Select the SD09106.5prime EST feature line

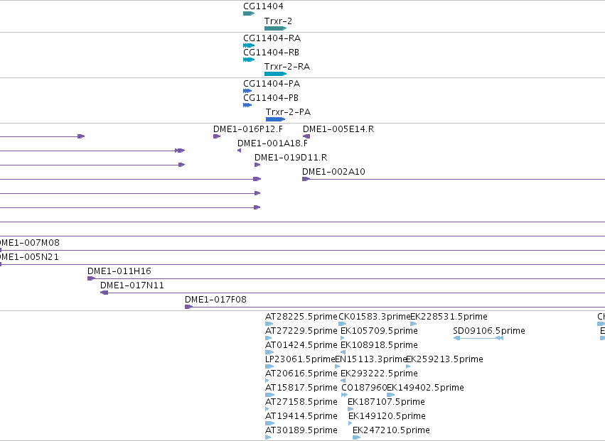[478, 338]
